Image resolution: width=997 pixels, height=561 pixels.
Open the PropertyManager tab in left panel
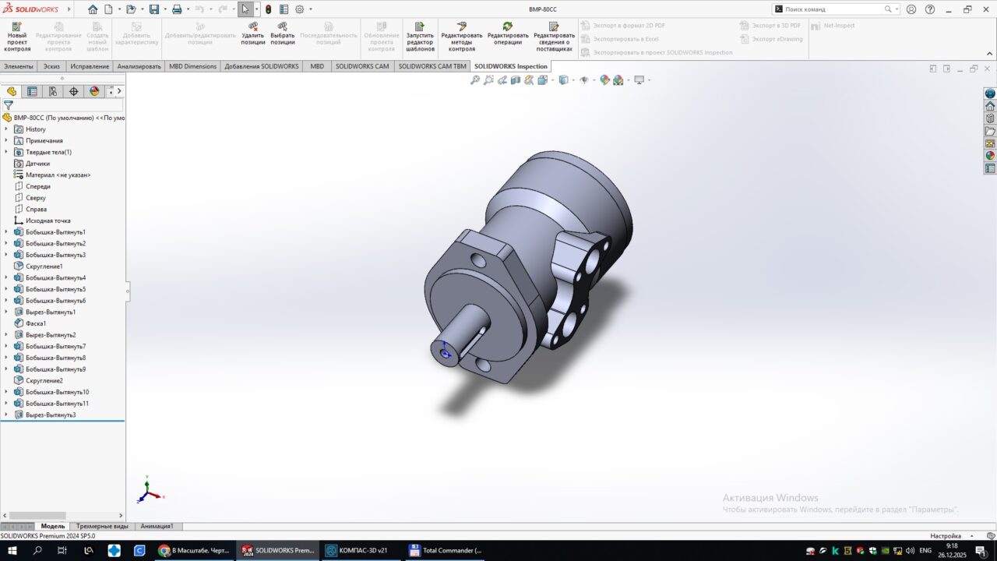point(32,91)
